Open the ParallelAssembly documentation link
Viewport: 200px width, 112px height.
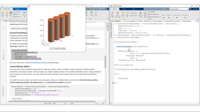[37, 63]
